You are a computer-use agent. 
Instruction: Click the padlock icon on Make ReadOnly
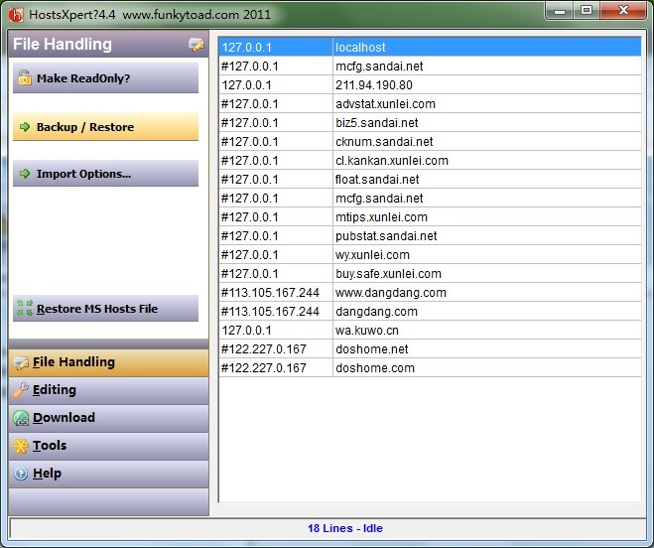click(24, 78)
